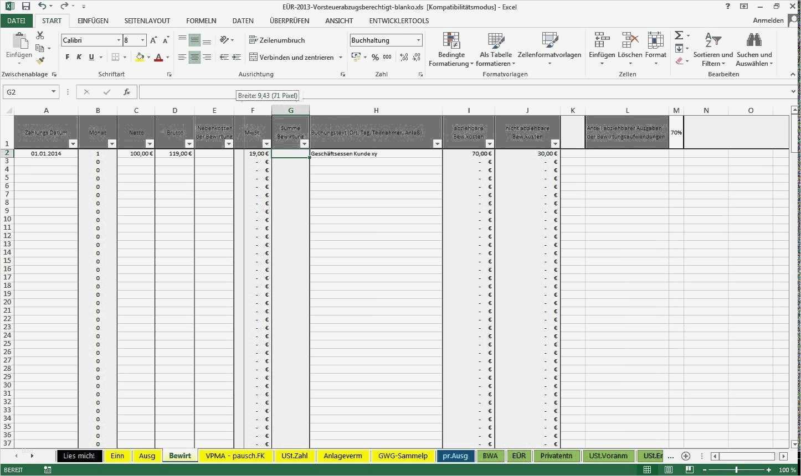
Task: Click the percent style % icon
Action: [x=375, y=56]
